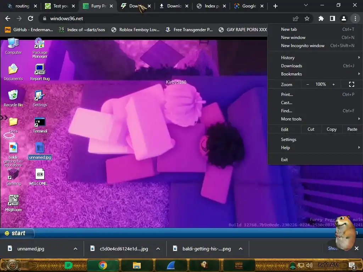Click the Windows 96 start button

tap(17, 233)
